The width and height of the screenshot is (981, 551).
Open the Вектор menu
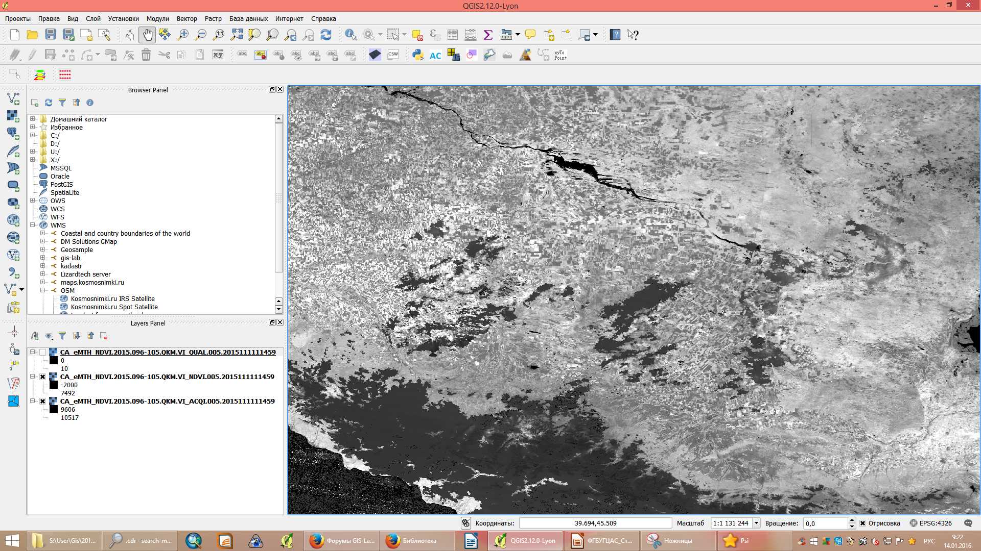point(186,18)
